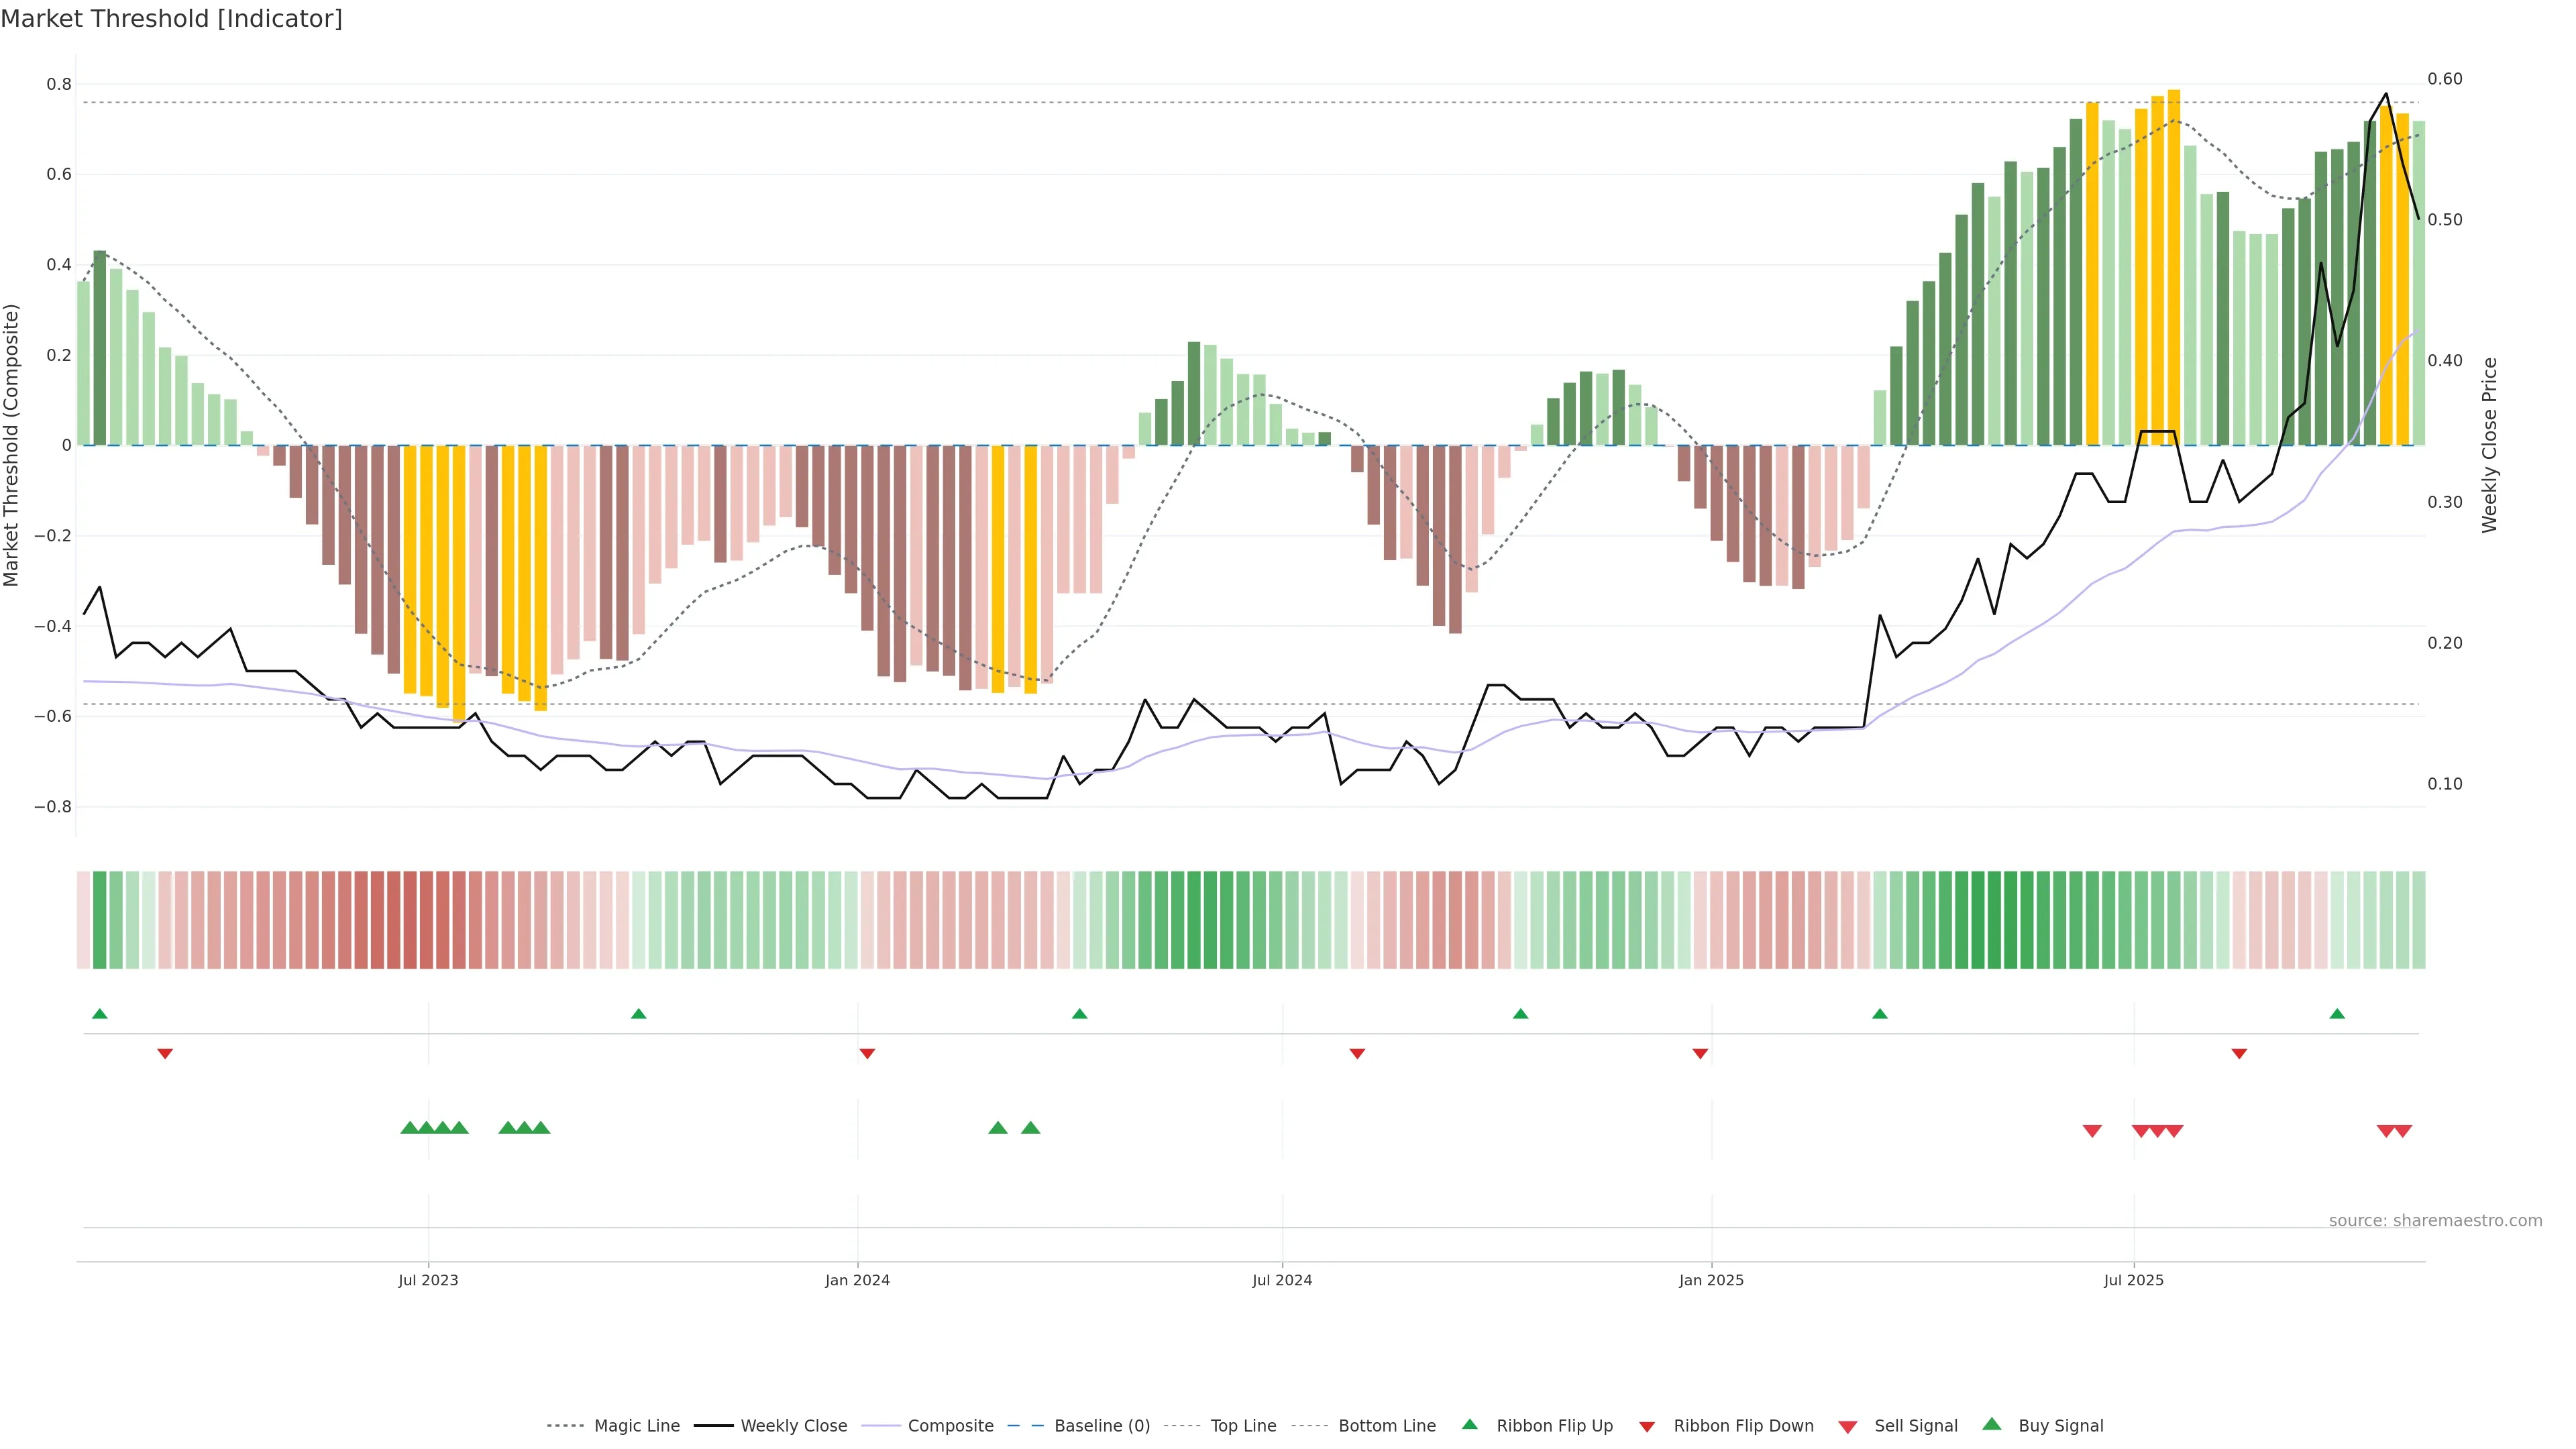Click the rightmost red sell signal triangle

click(x=2403, y=1131)
